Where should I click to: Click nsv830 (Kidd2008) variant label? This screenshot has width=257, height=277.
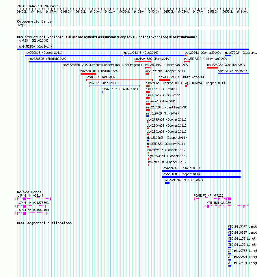(x=100, y=77)
